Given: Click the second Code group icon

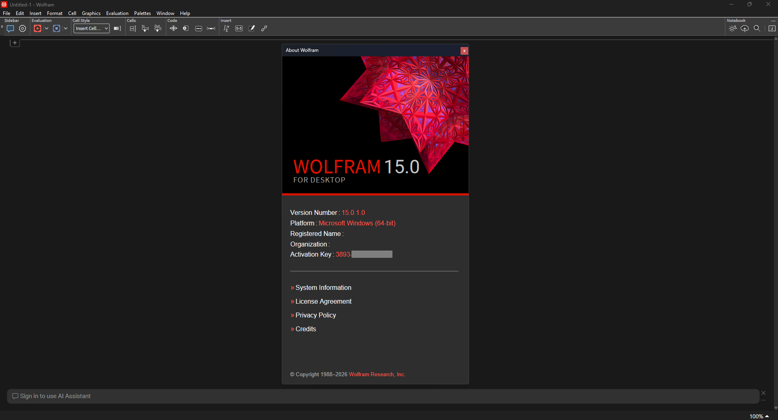Looking at the screenshot, I should click(186, 28).
